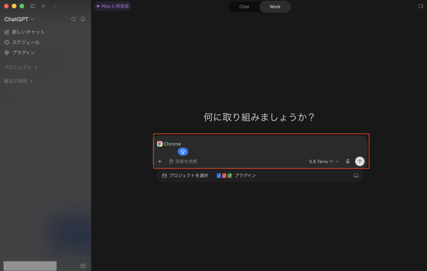Screen dimensions: 427x271
Task: Open スケジュール in the sidebar
Action: 22,42
